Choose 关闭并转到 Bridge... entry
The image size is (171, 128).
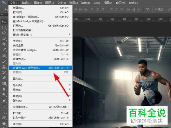pos(40,50)
